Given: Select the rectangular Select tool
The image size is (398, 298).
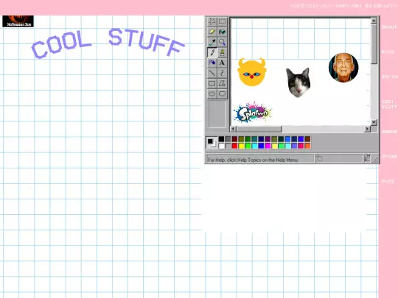Looking at the screenshot, I should point(222,21).
